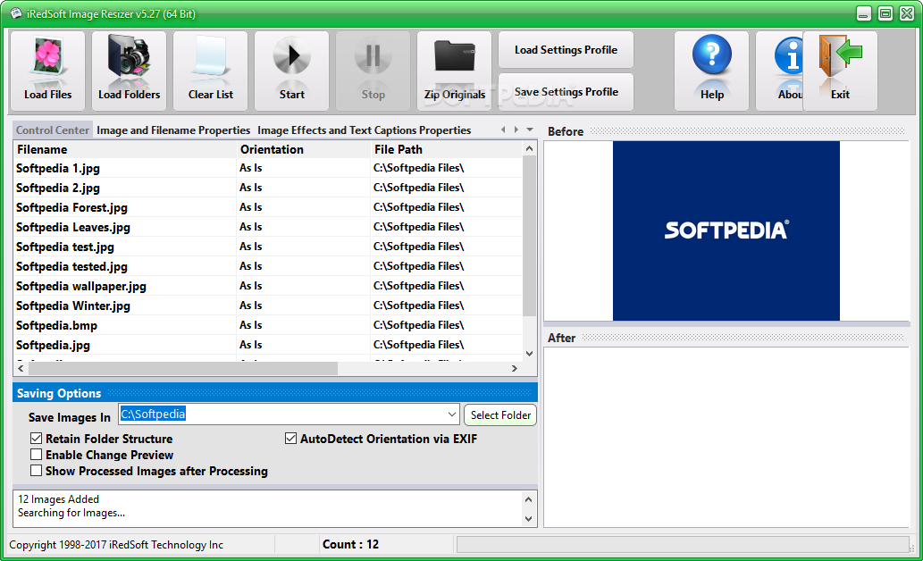Click '12 Images Added' log entry
Image resolution: width=923 pixels, height=561 pixels.
pos(58,499)
